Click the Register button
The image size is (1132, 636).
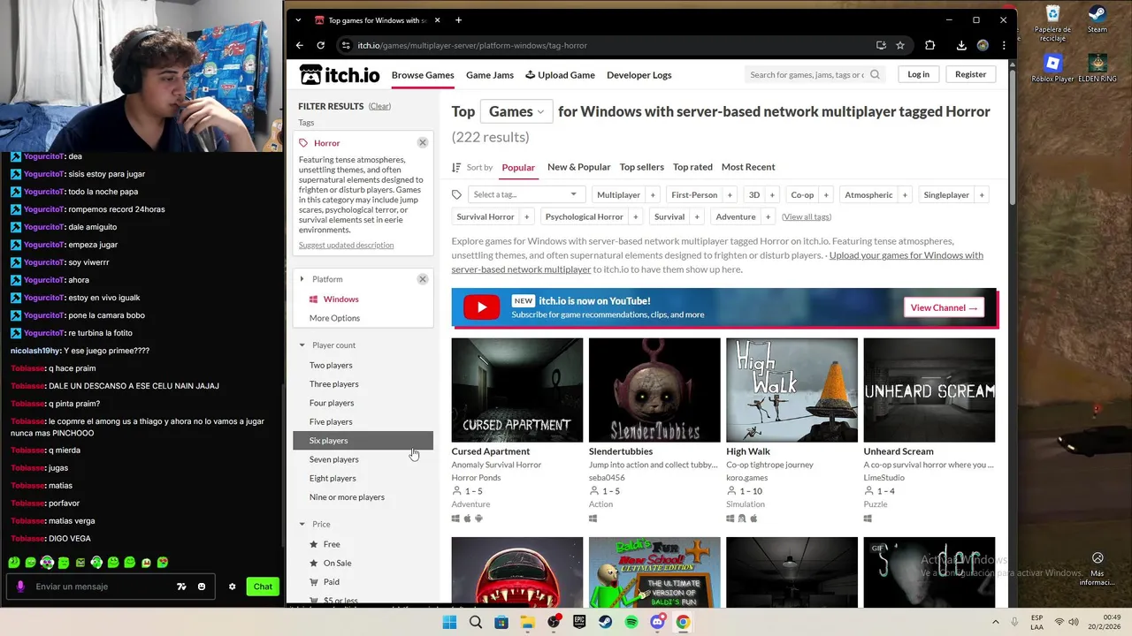pos(970,74)
